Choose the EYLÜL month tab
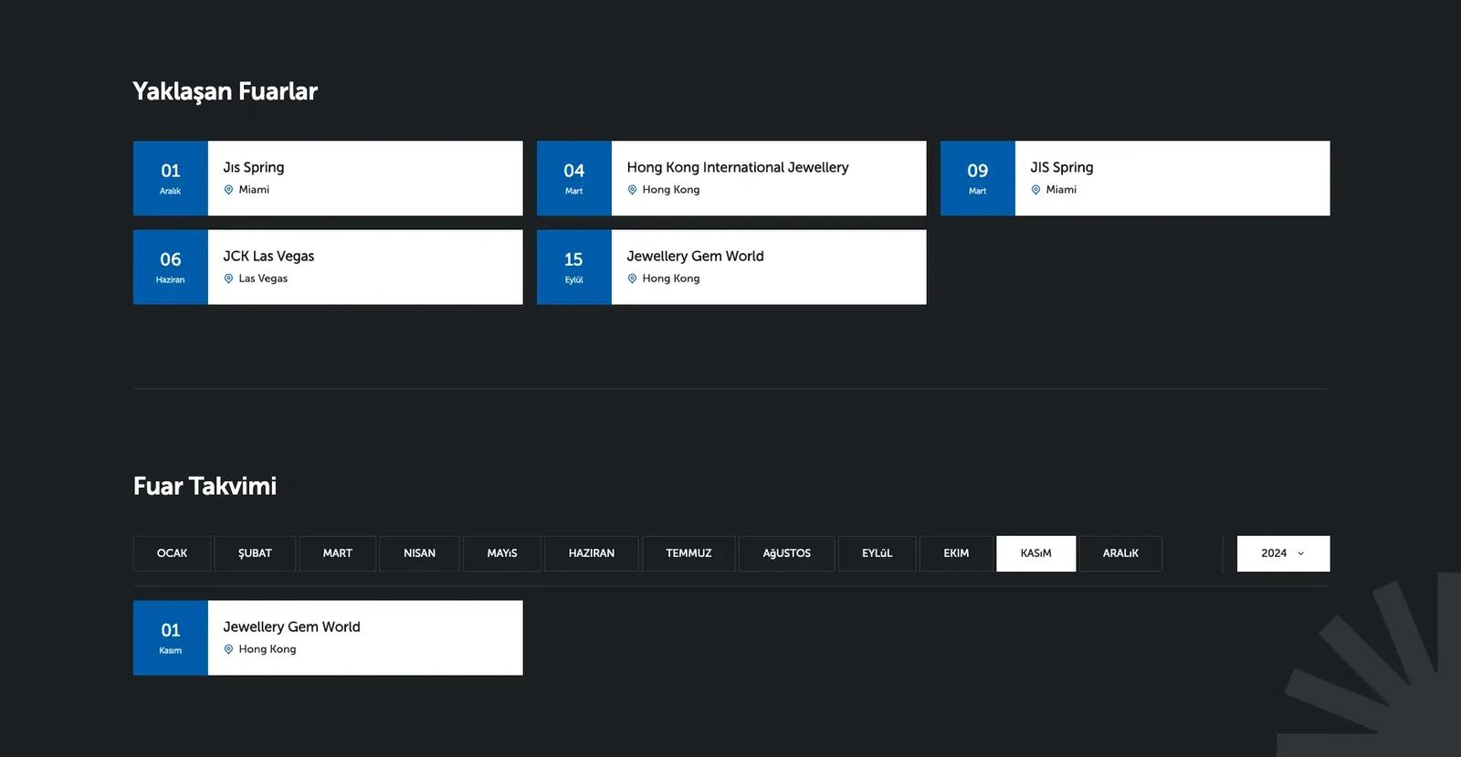 pos(877,553)
